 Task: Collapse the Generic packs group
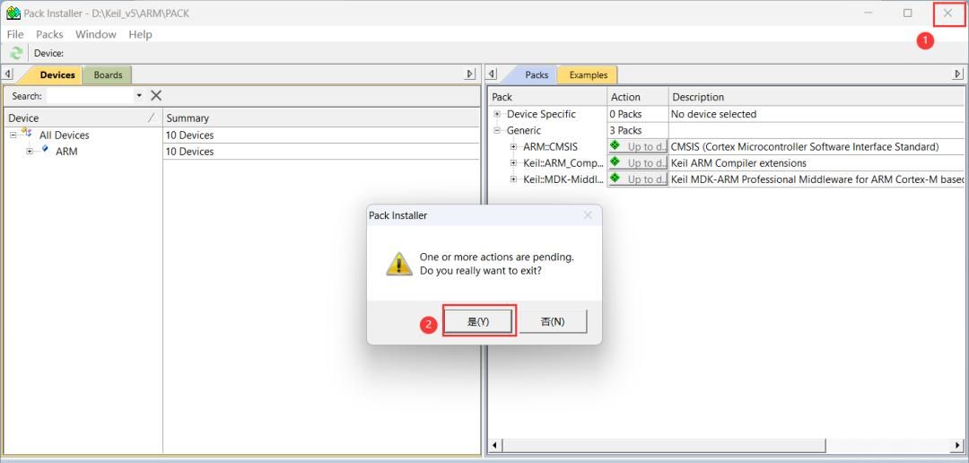click(x=497, y=130)
